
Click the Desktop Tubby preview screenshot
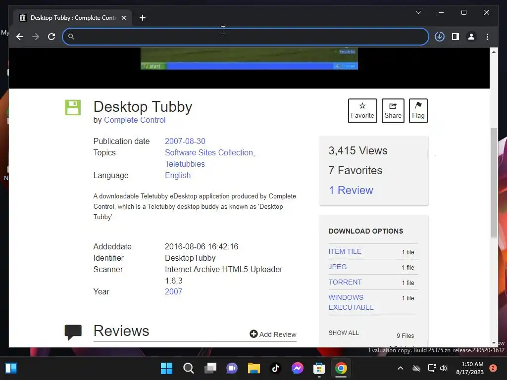pos(249,58)
